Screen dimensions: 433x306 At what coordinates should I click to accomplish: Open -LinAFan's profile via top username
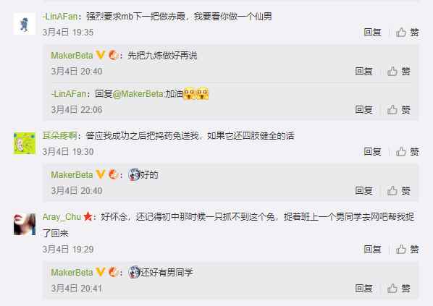tap(60, 17)
